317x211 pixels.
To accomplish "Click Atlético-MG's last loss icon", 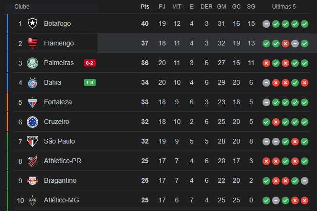I will point(305,200).
